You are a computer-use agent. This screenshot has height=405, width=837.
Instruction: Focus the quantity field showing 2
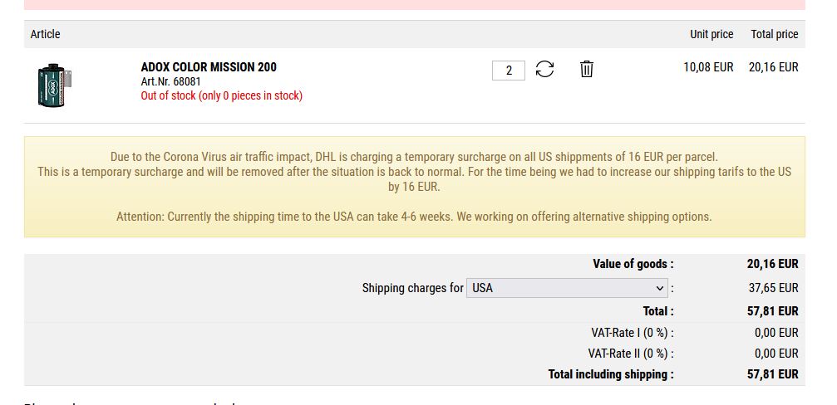[x=509, y=71]
